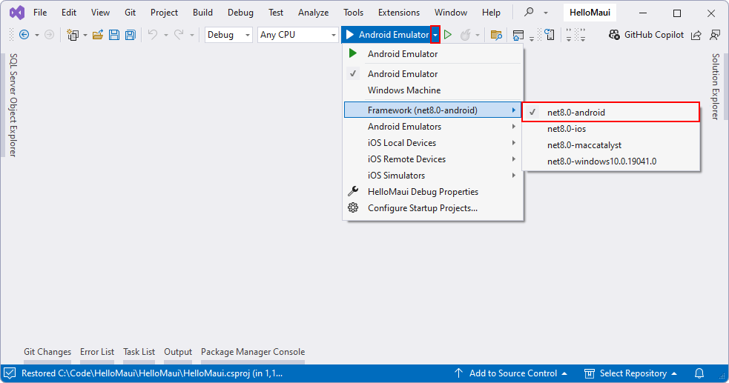The image size is (729, 383).
Task: Open the Undo history dropdown arrow
Action: tap(165, 36)
